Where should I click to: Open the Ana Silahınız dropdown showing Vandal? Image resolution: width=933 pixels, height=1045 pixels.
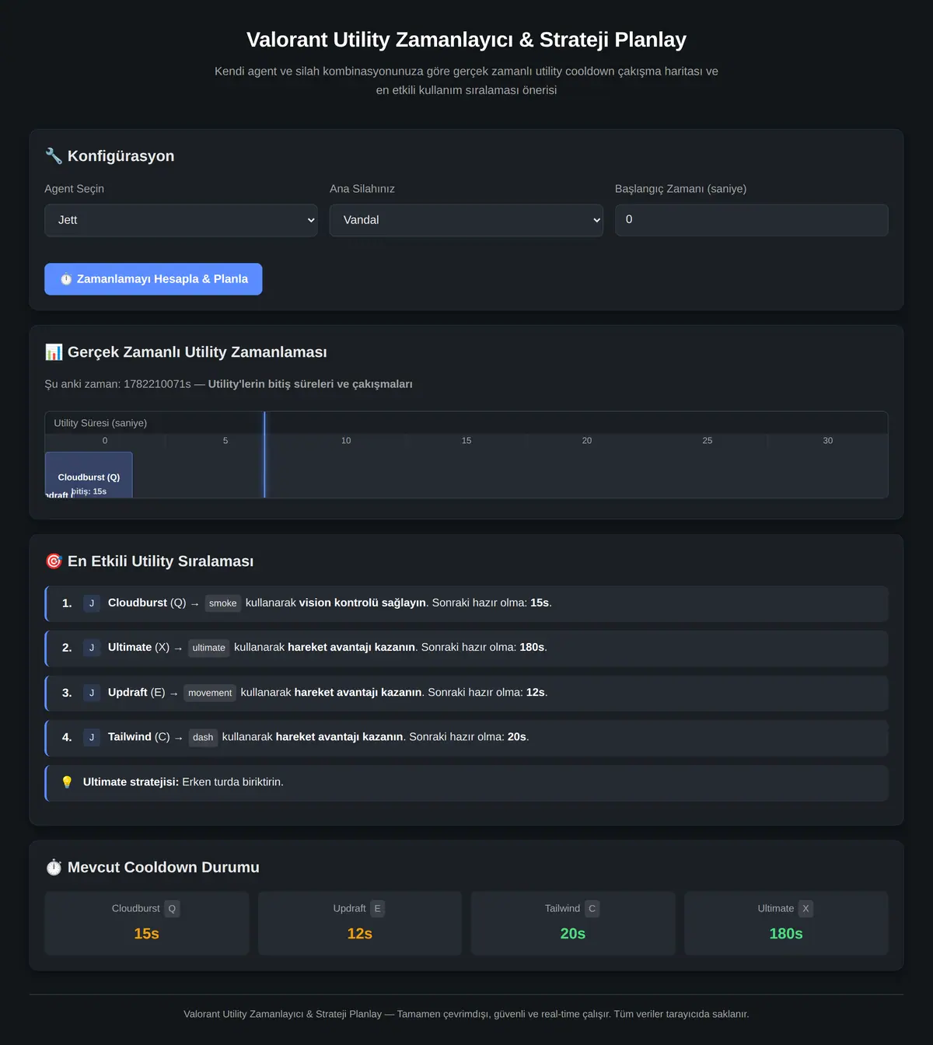466,220
